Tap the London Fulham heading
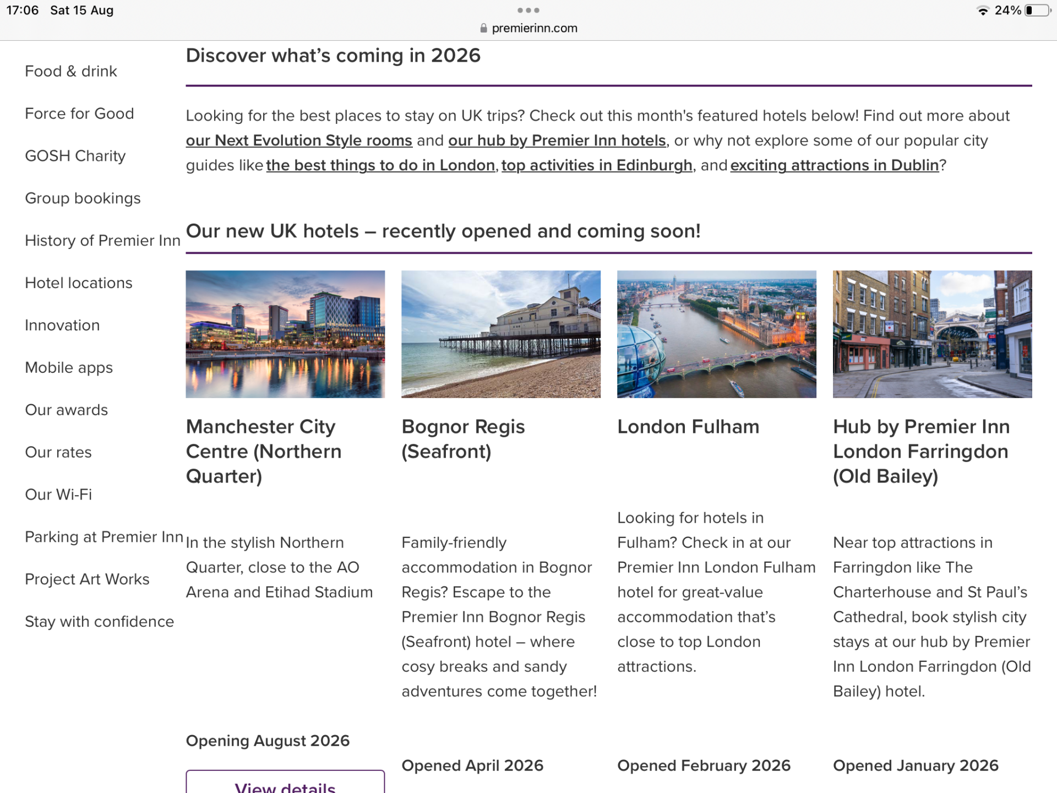1057x793 pixels. pyautogui.click(x=688, y=427)
